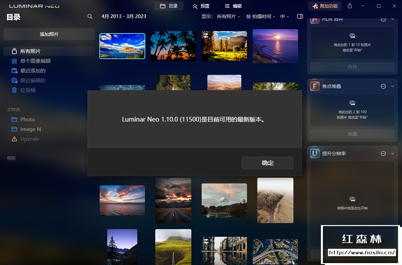Open the 中 thumbnail size dropdown

(x=284, y=16)
